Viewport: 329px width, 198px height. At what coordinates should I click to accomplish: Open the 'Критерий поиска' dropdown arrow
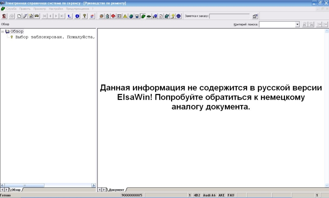[x=297, y=25]
